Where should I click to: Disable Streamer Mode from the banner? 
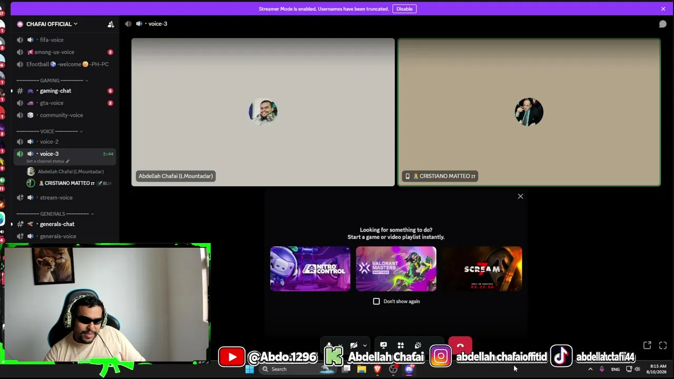[x=404, y=9]
